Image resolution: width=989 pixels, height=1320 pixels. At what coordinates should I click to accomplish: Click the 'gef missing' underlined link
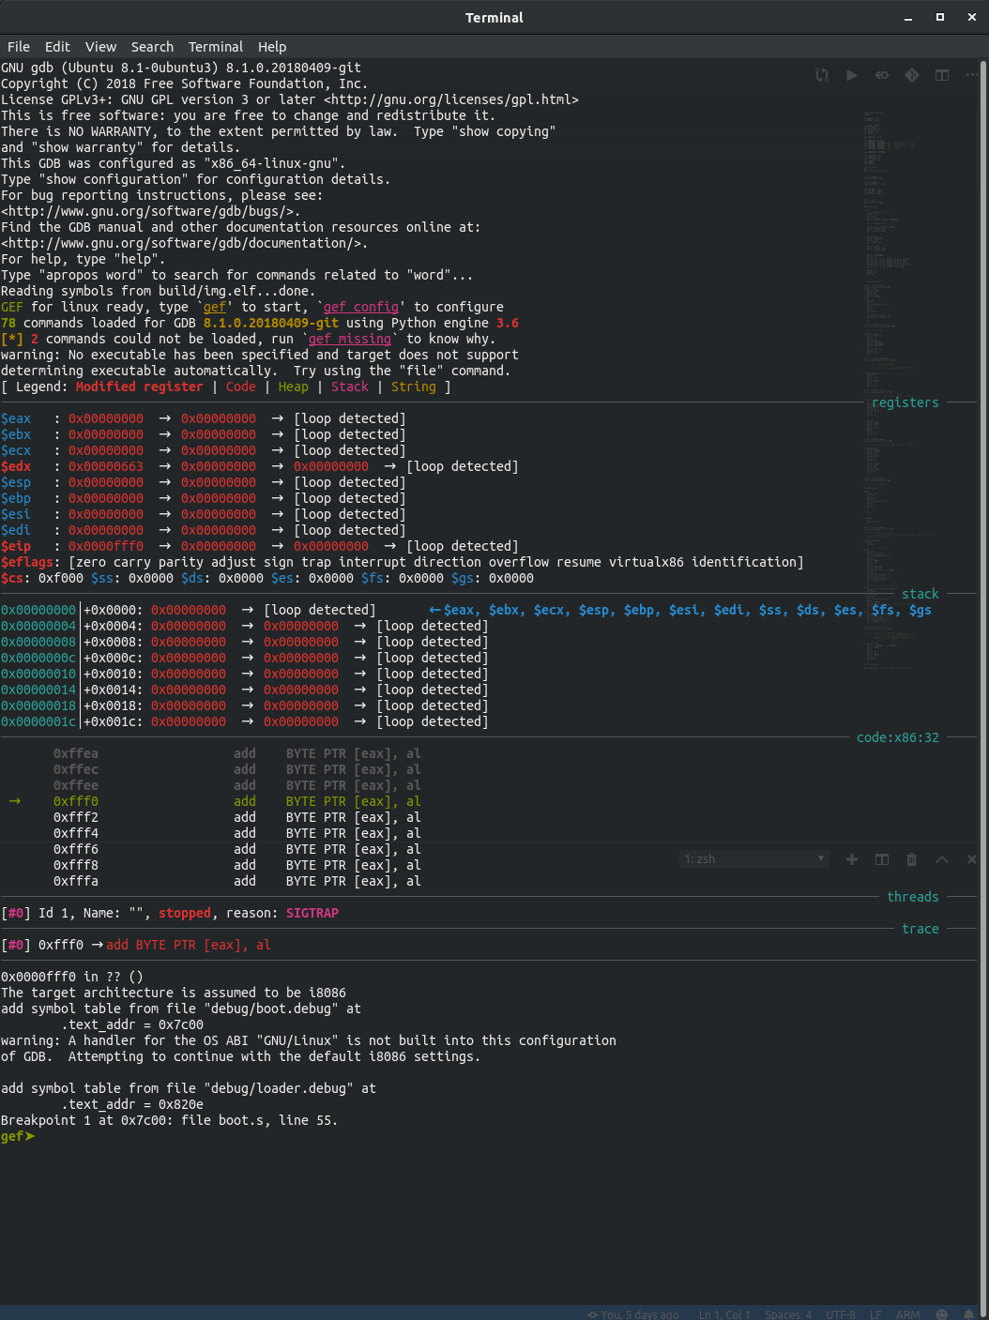[x=349, y=339]
